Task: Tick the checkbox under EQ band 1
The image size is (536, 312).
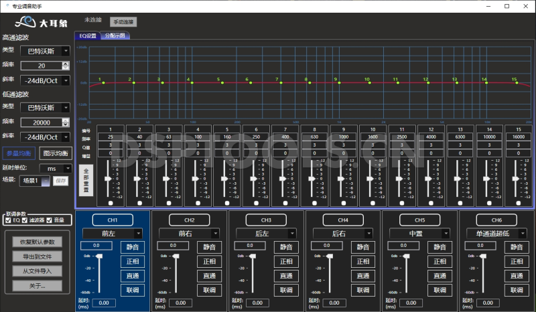Action: pos(111,203)
